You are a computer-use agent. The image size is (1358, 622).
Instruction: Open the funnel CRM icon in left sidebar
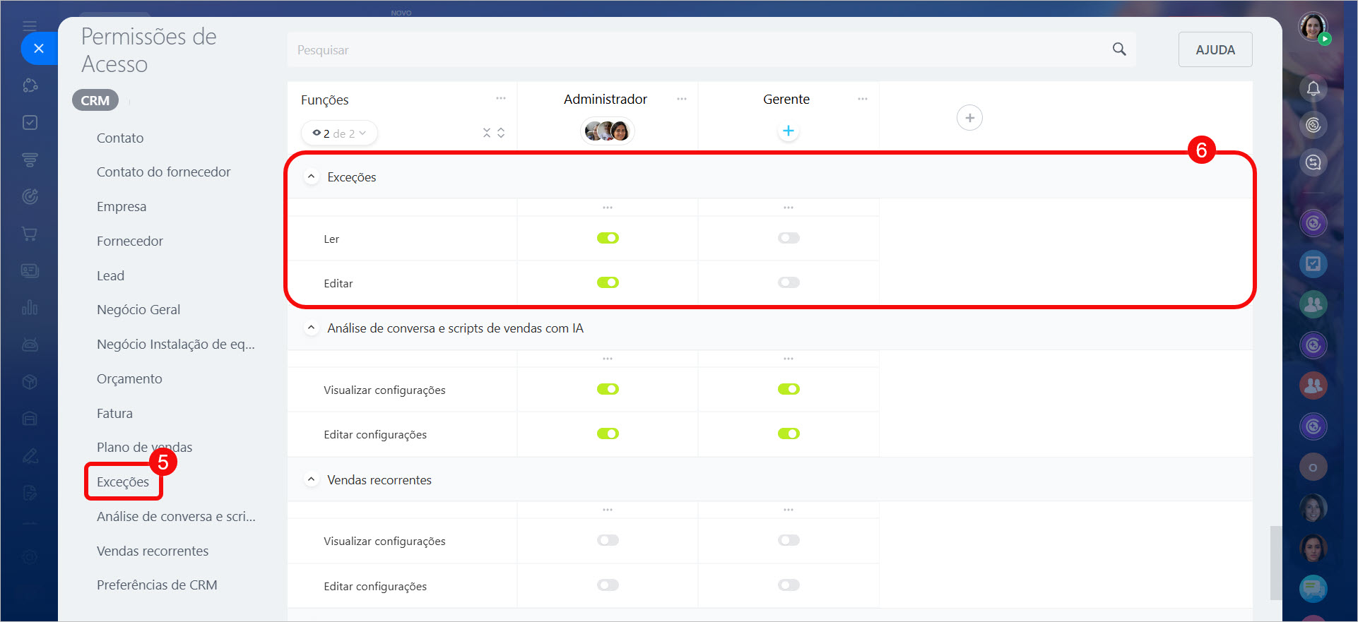tap(30, 160)
